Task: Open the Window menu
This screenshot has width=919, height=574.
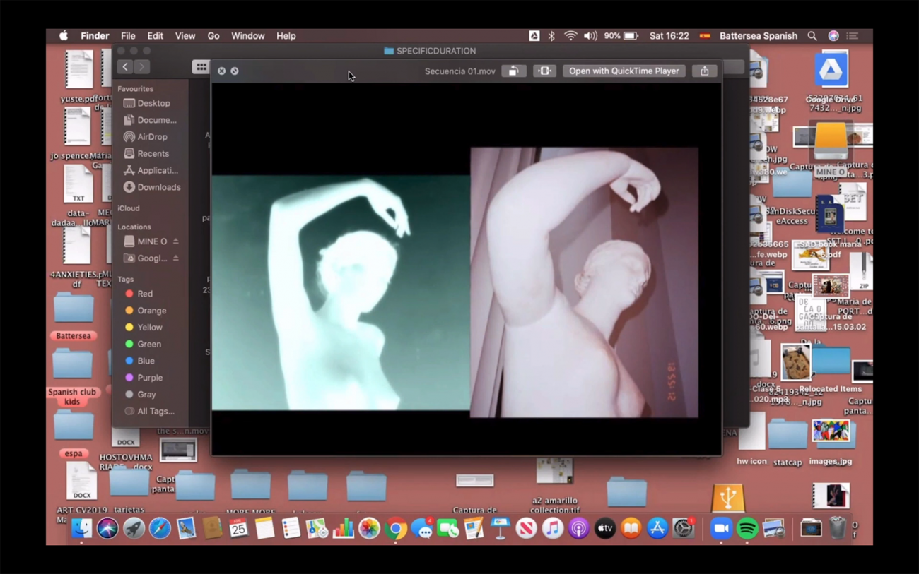Action: (248, 36)
